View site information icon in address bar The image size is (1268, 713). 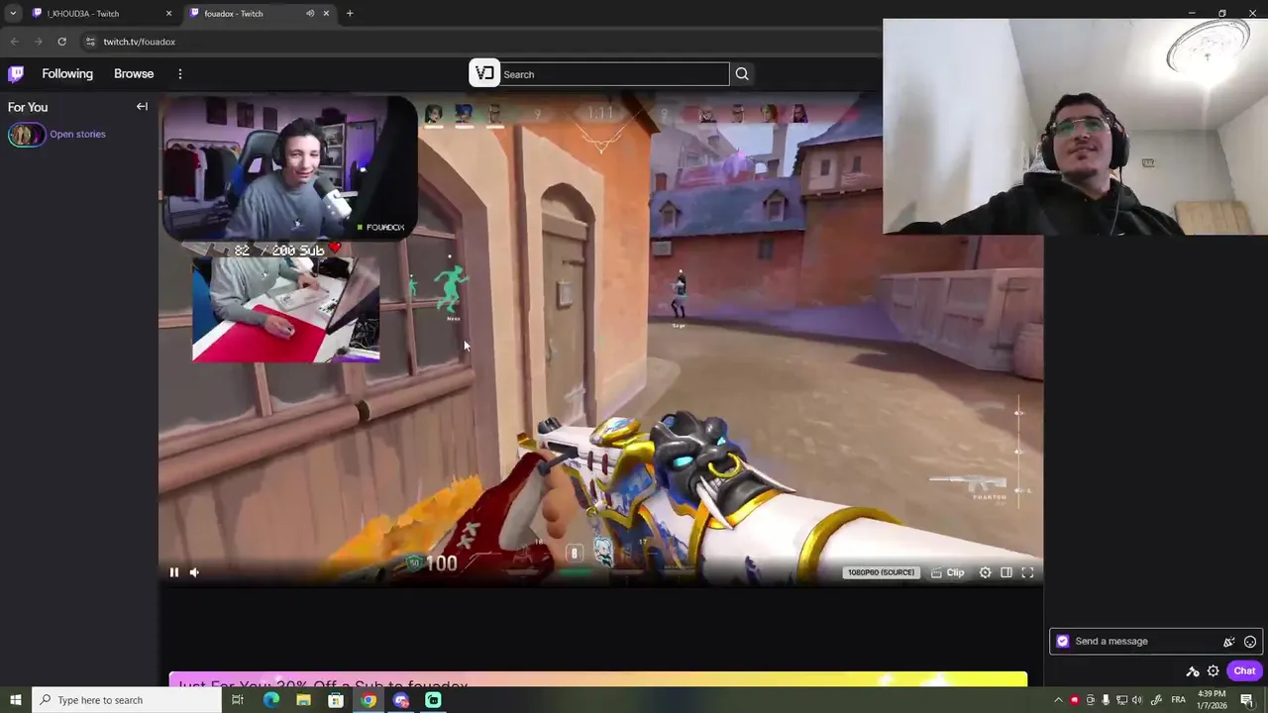[90, 42]
